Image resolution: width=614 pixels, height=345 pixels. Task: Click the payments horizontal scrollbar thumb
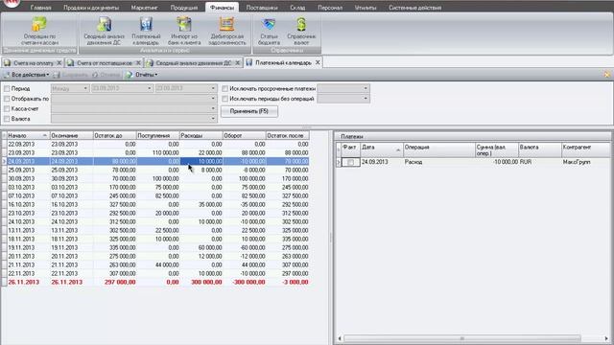pyautogui.click(x=462, y=338)
